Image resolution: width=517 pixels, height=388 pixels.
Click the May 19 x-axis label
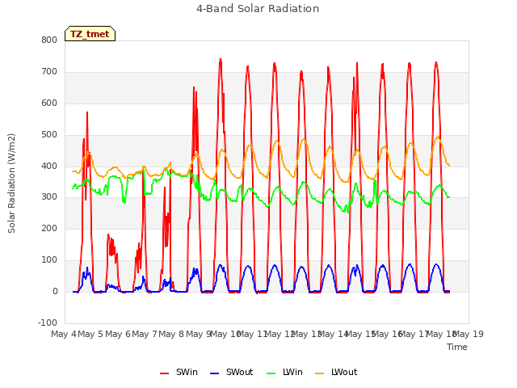(469, 334)
